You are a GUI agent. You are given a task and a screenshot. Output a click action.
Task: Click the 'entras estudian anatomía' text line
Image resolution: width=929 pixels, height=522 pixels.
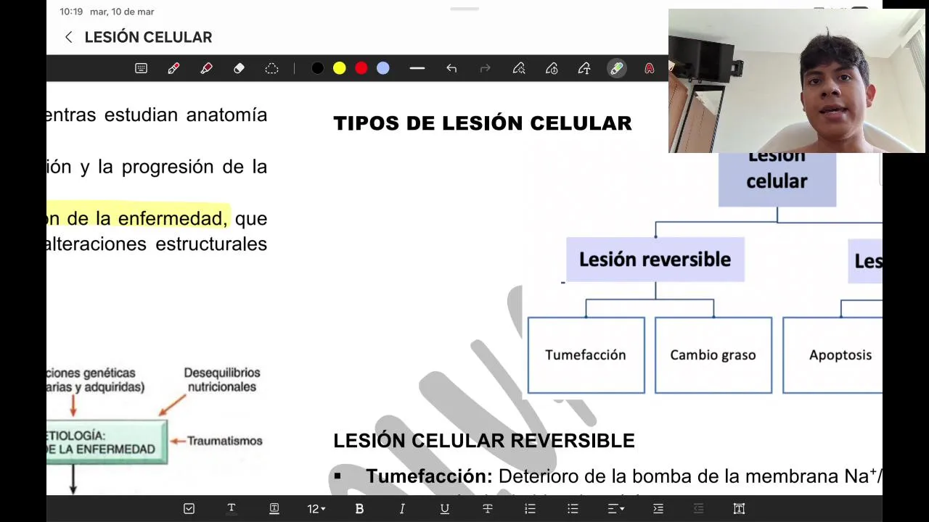point(157,115)
